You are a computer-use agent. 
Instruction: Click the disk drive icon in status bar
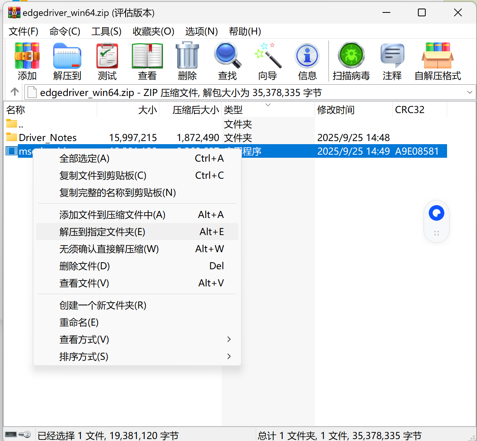(x=11, y=434)
